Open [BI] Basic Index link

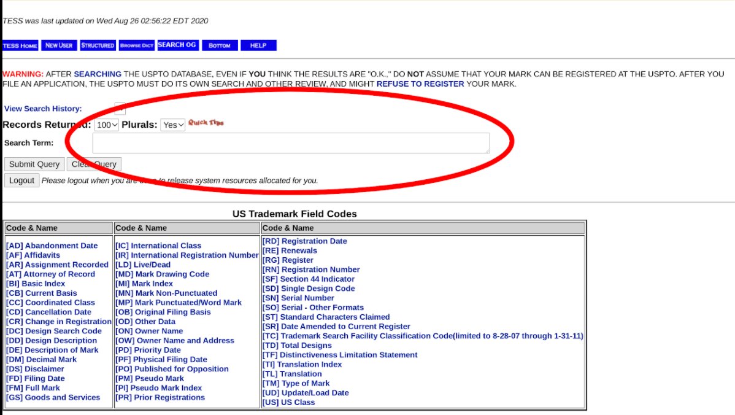[x=35, y=284]
